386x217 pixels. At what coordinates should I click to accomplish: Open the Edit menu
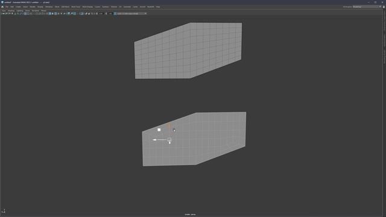point(12,7)
